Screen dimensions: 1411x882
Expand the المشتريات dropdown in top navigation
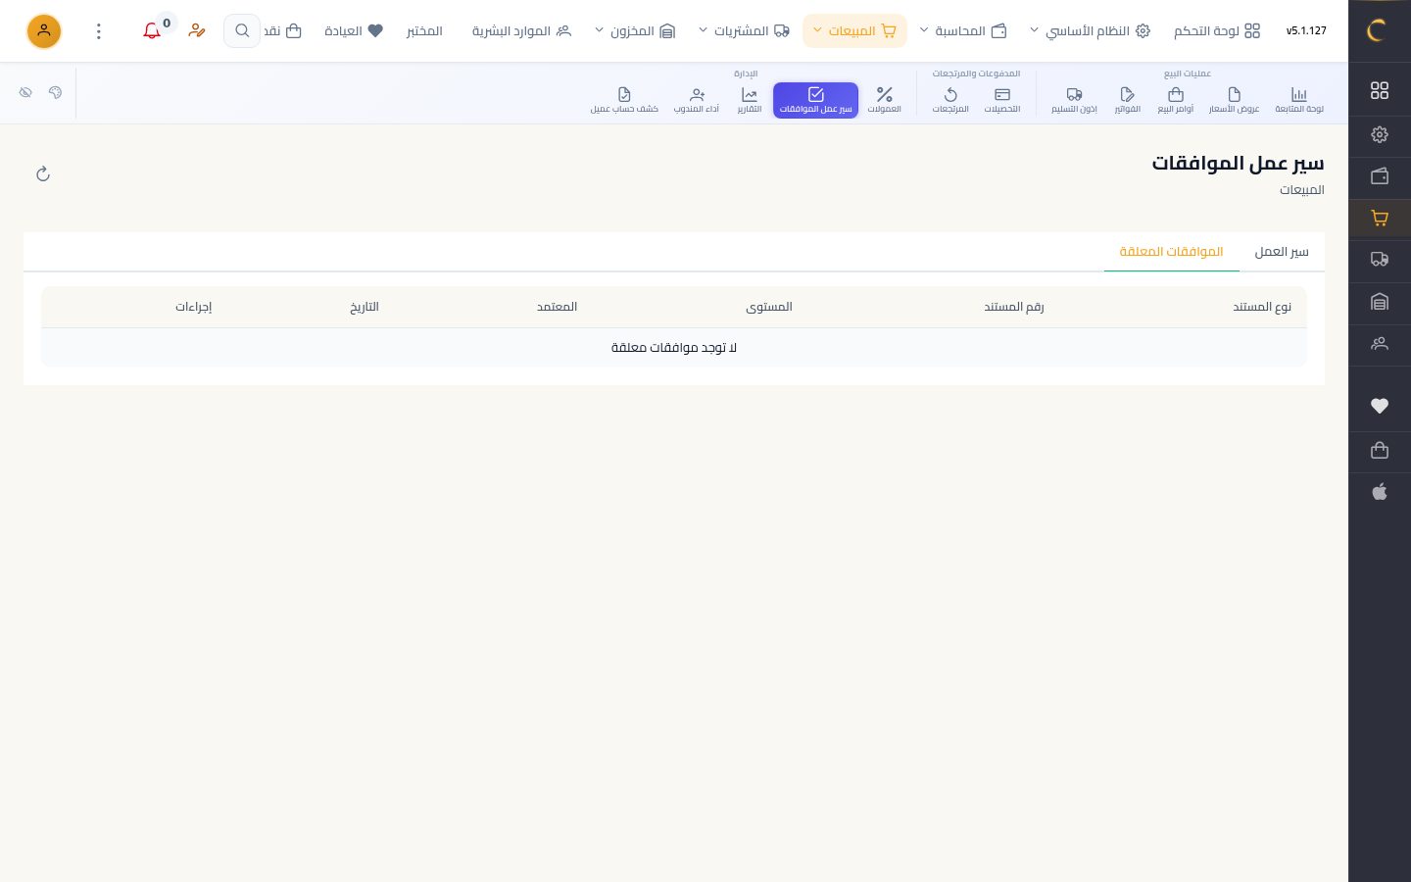pyautogui.click(x=744, y=31)
